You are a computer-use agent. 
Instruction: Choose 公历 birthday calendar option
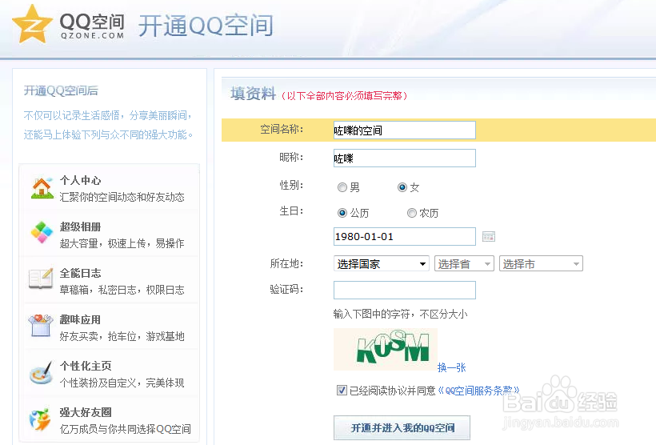coord(342,213)
